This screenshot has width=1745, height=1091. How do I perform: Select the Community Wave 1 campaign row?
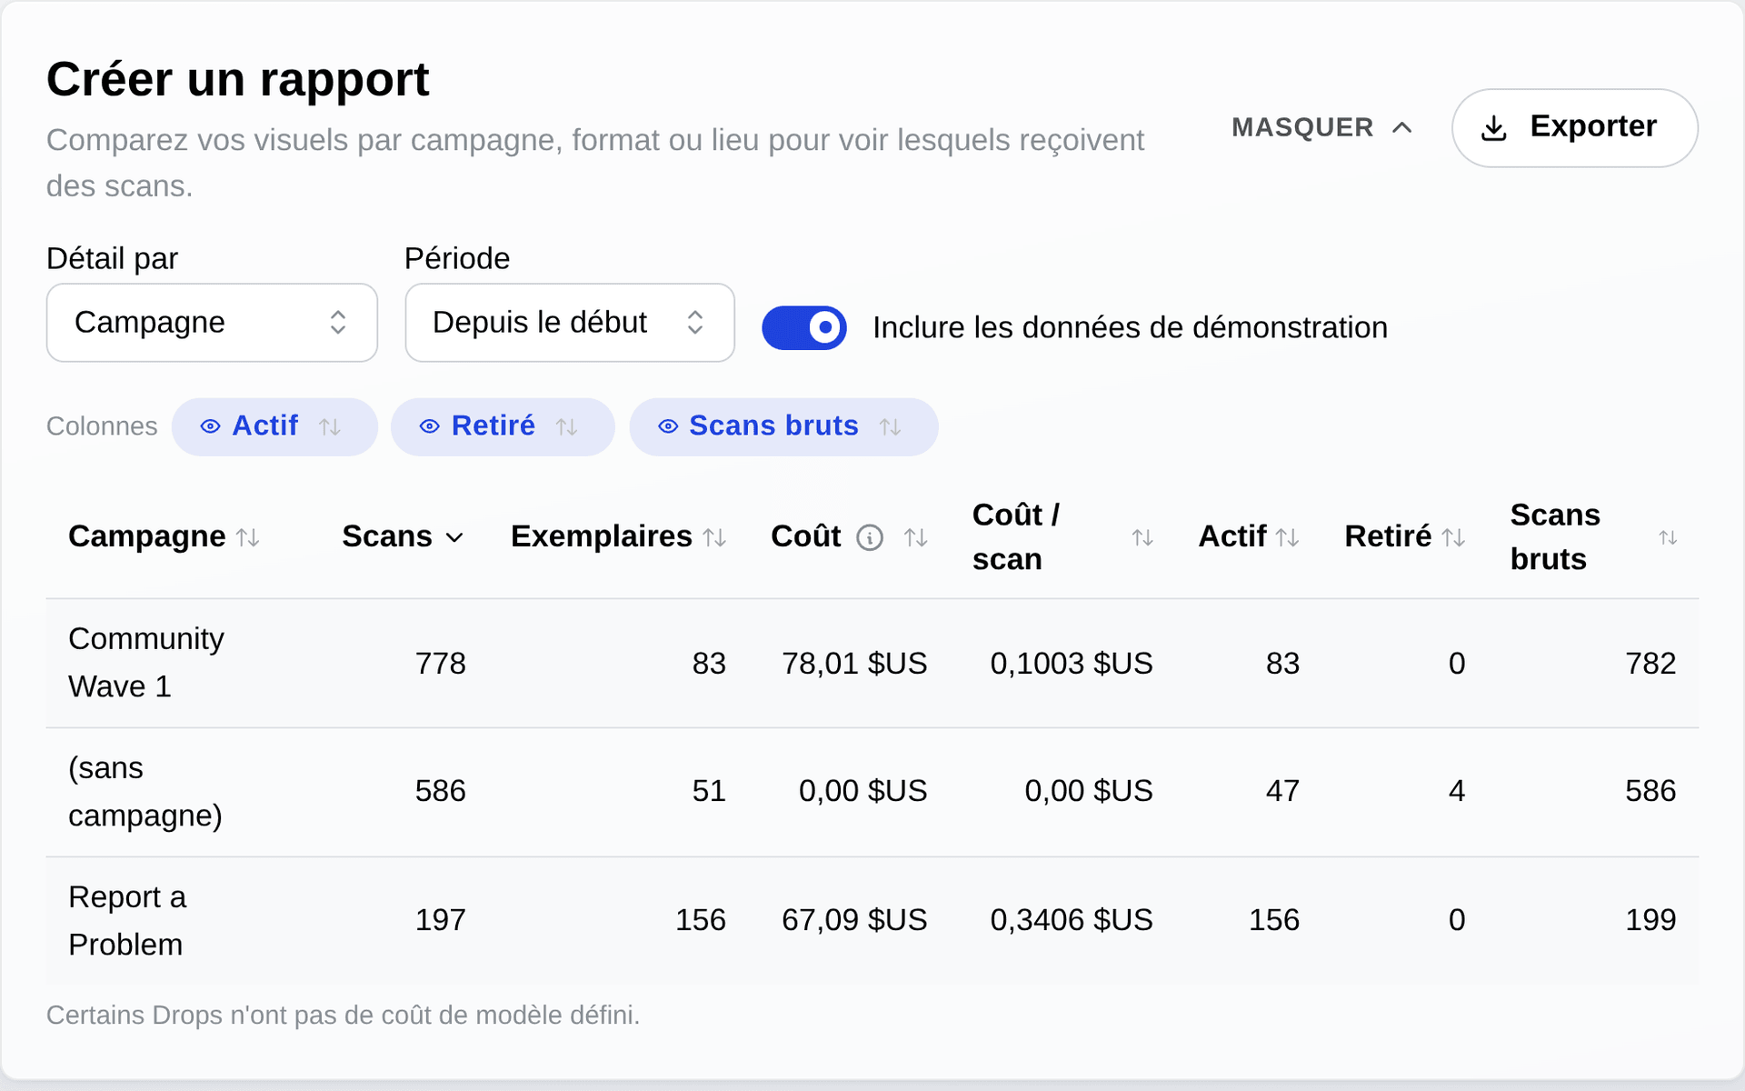[x=872, y=663]
